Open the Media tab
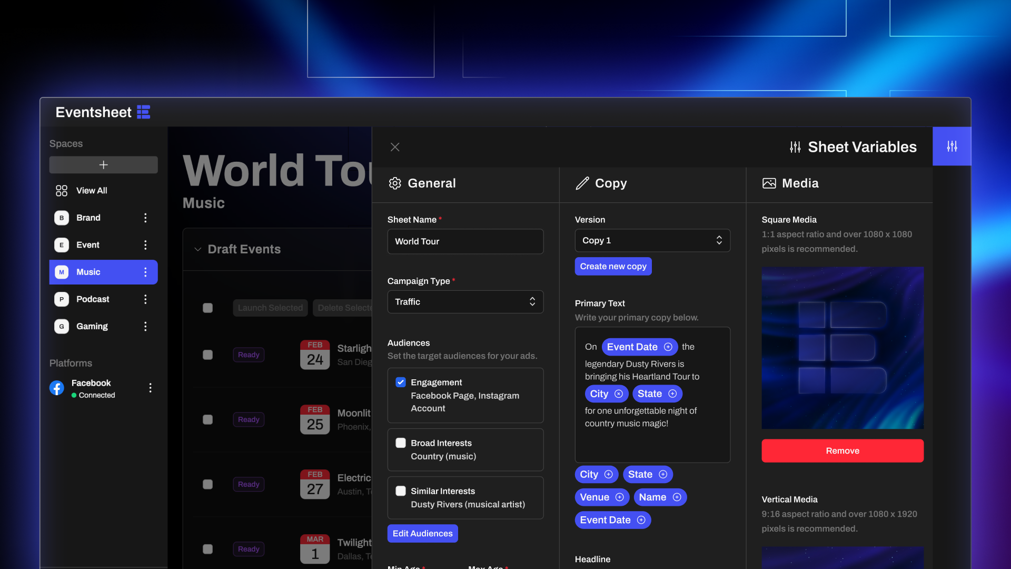Viewport: 1011px width, 569px height. pos(791,183)
